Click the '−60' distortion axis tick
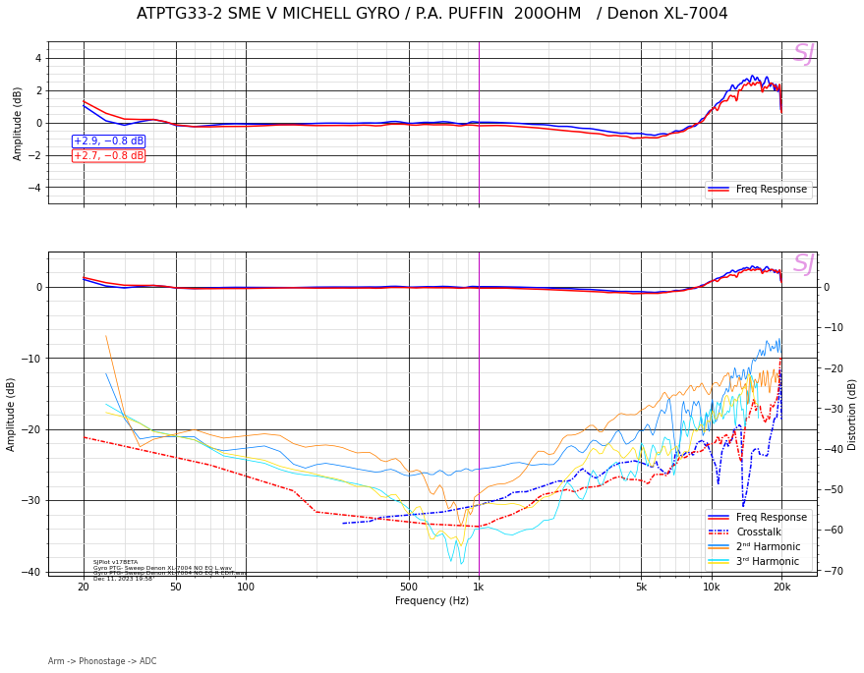The height and width of the screenshot is (673, 864). coord(833,531)
